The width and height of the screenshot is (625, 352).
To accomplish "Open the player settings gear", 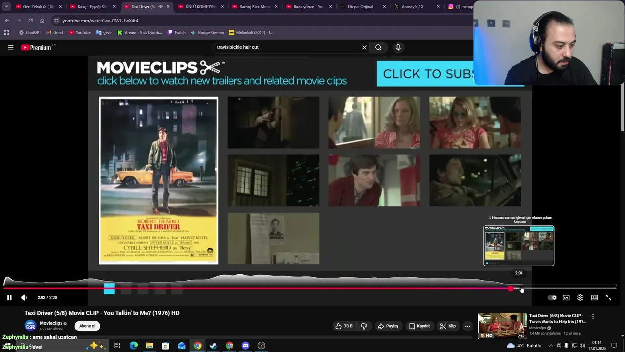I will pos(580,297).
